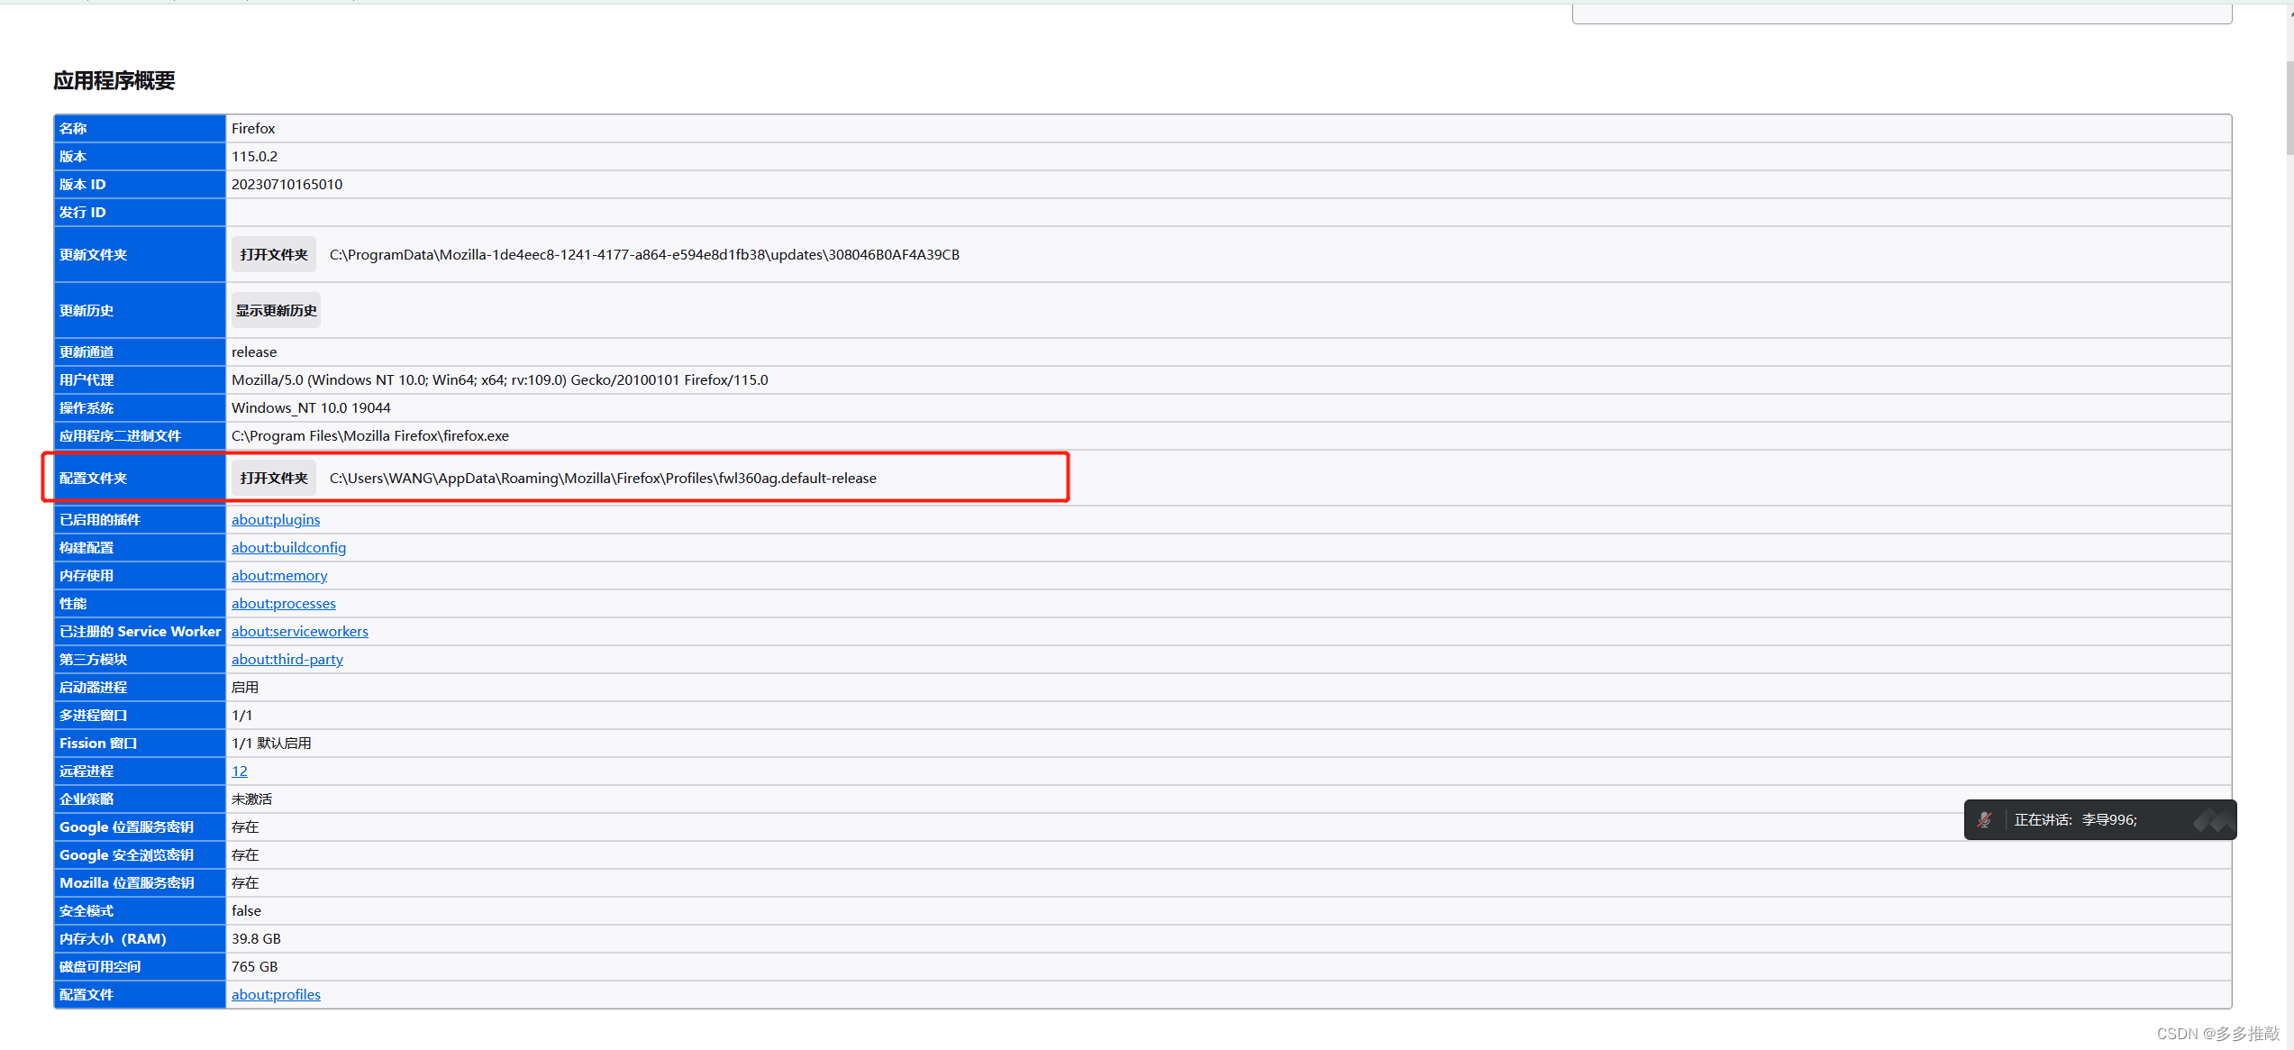Click the vertical scrollbar thumb on right
The height and width of the screenshot is (1050, 2294).
click(x=2289, y=108)
